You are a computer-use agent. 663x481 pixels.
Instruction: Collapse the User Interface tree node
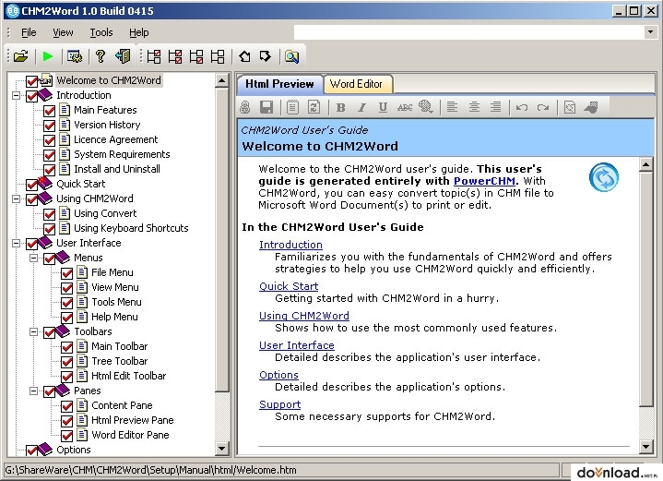16,243
